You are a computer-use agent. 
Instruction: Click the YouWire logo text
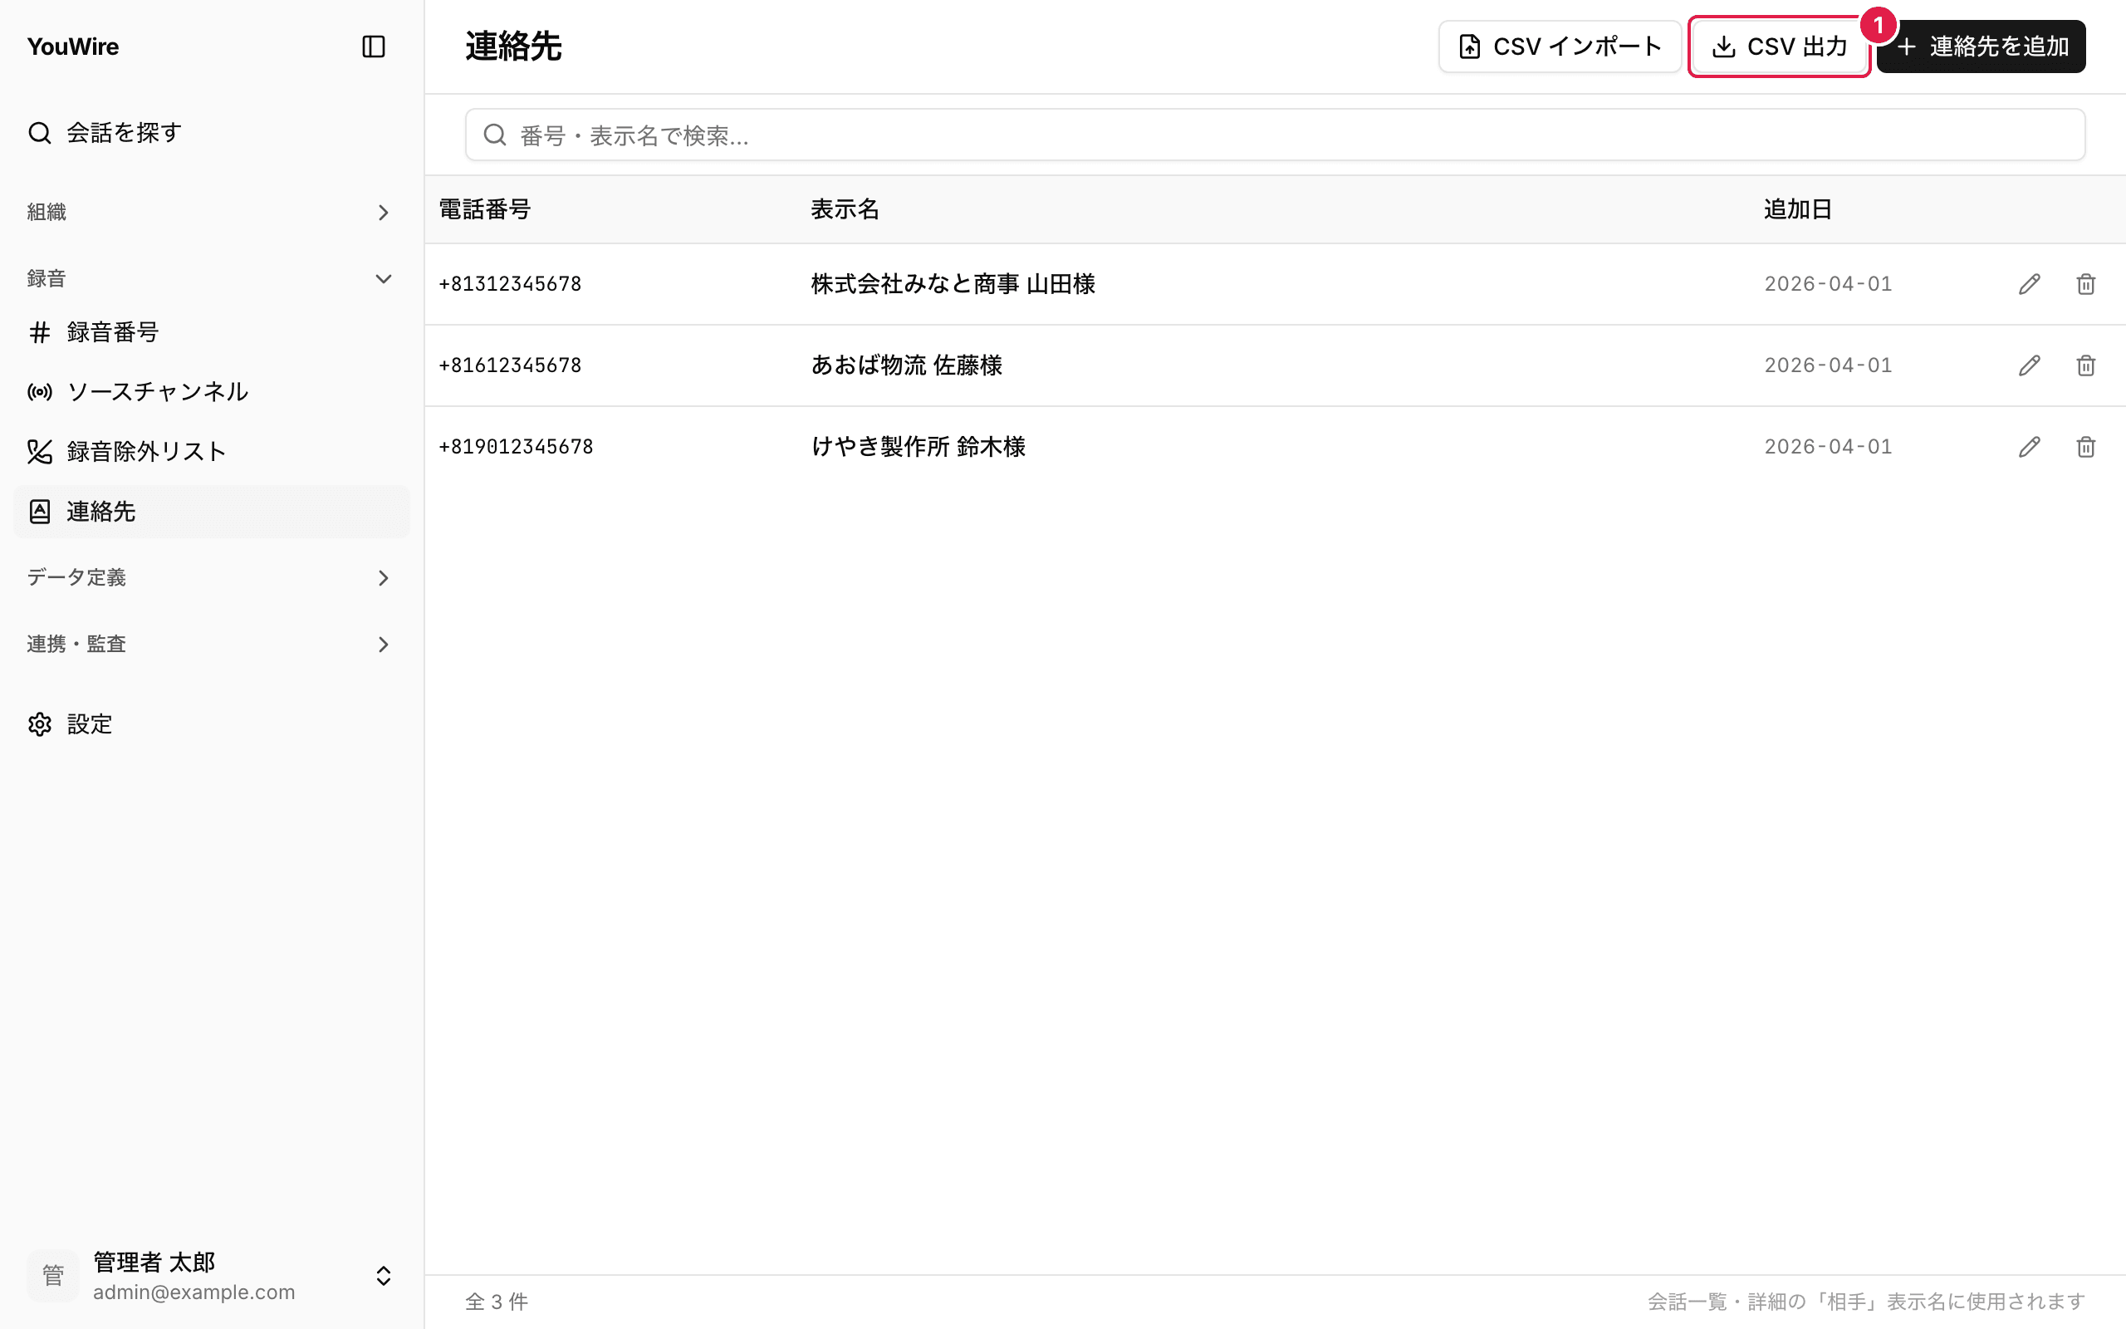click(x=73, y=47)
